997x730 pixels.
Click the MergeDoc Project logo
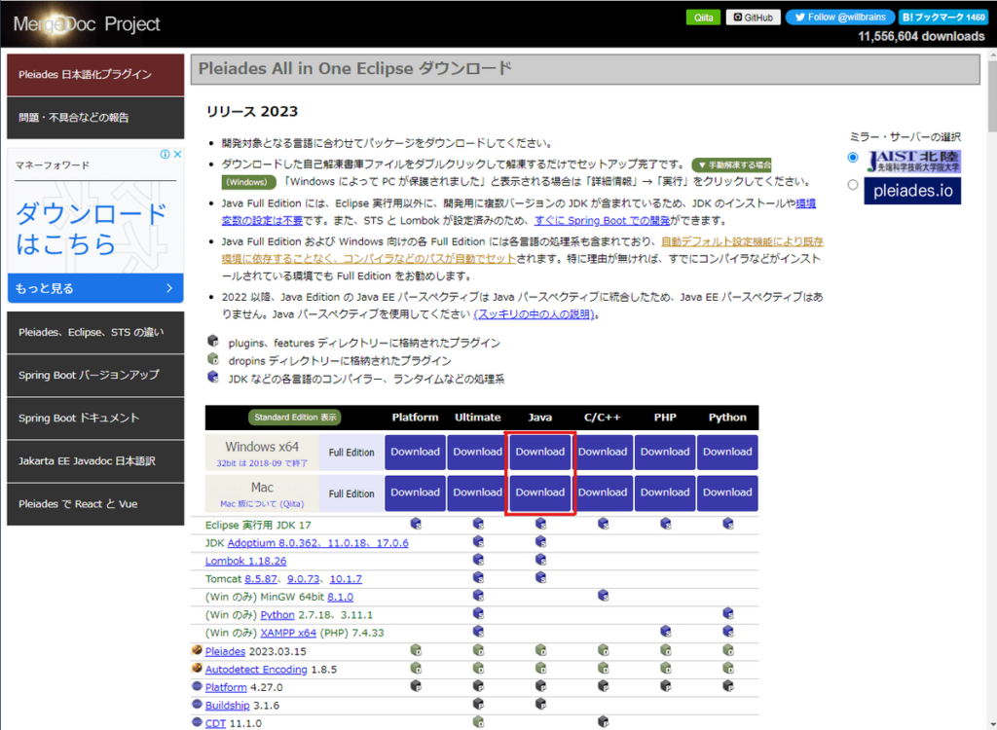click(x=87, y=24)
